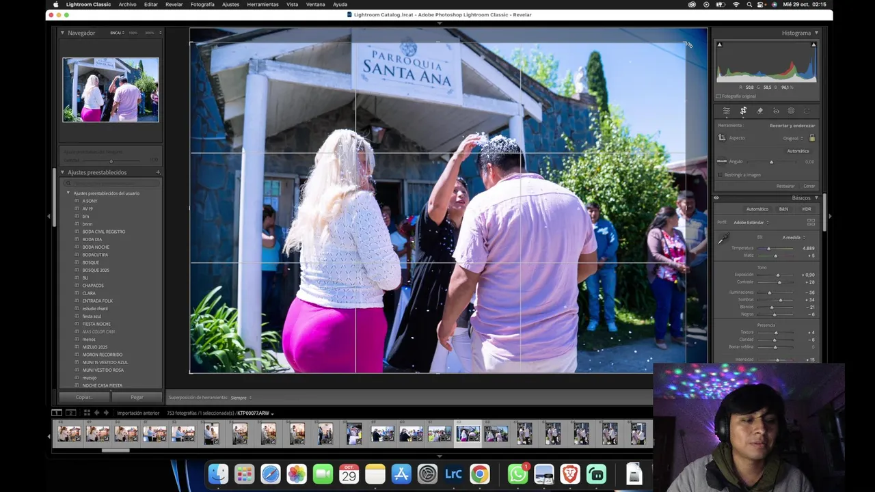
Task: Open the filmstrip file name KTP00077.ARW dropdown
Action: 255,413
